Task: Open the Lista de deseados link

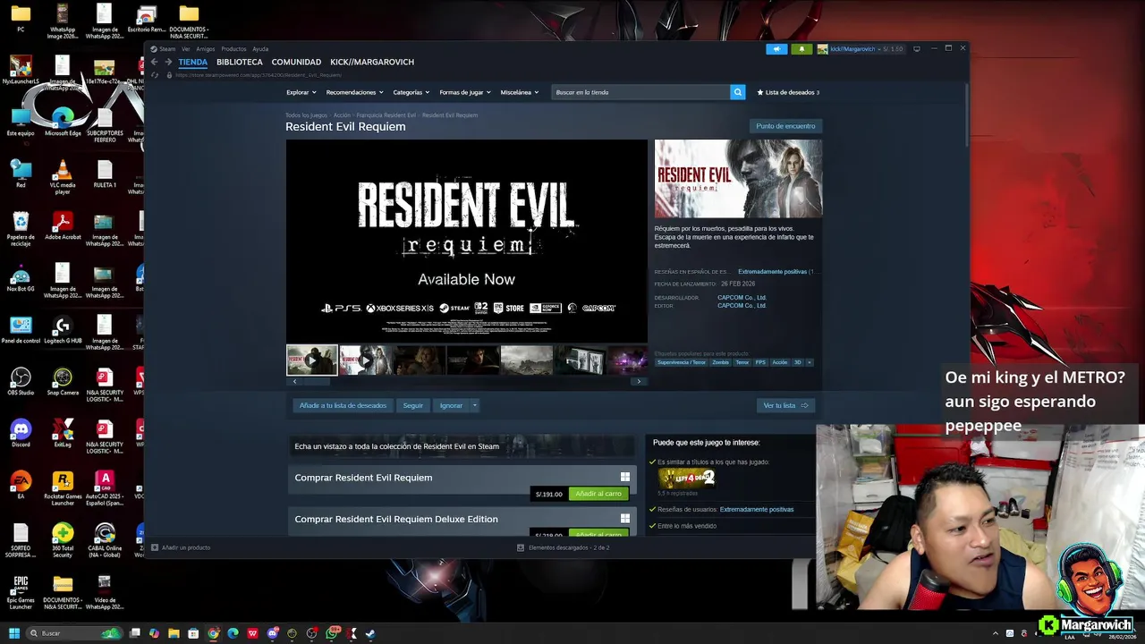Action: [788, 92]
